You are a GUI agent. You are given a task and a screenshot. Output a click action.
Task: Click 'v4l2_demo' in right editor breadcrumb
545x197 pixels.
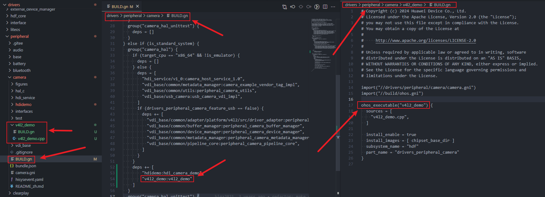412,5
